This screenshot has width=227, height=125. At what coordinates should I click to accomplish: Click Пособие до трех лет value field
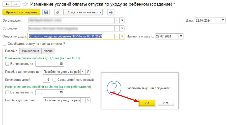click(x=62, y=100)
